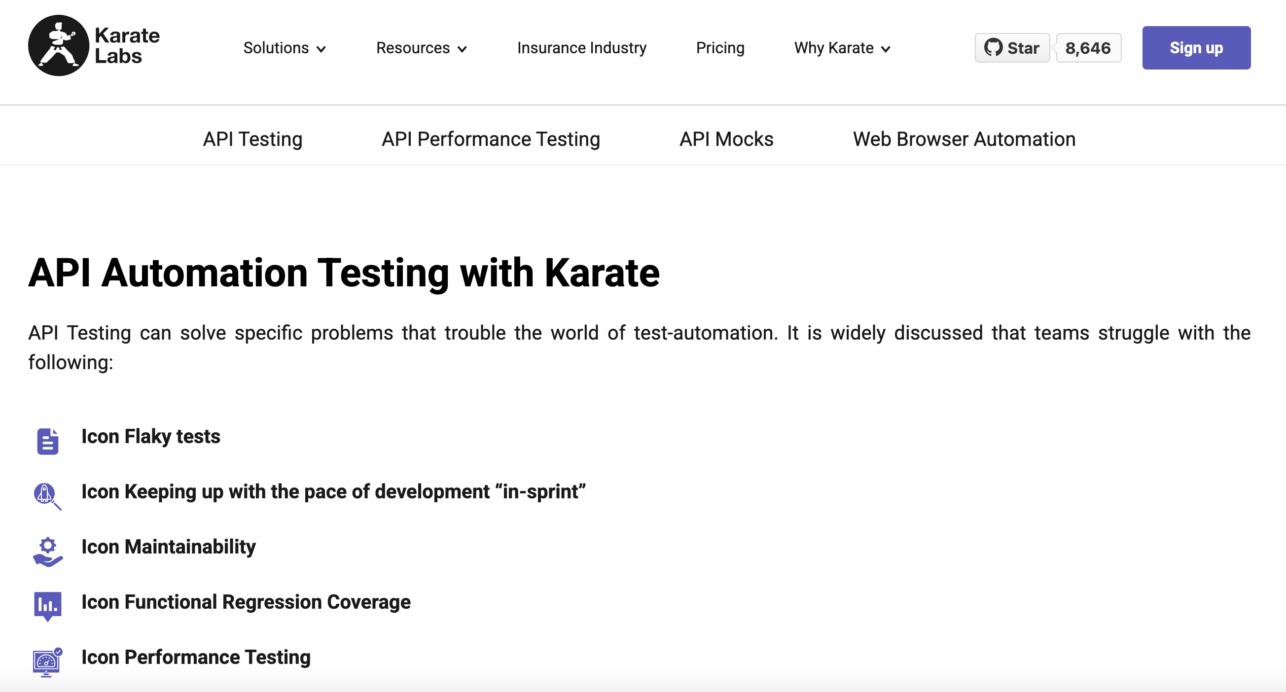Open the Why Karate menu
1286x692 pixels.
pos(843,48)
